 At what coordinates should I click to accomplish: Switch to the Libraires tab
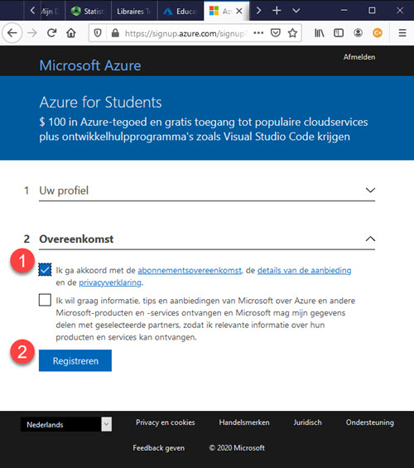pyautogui.click(x=134, y=12)
